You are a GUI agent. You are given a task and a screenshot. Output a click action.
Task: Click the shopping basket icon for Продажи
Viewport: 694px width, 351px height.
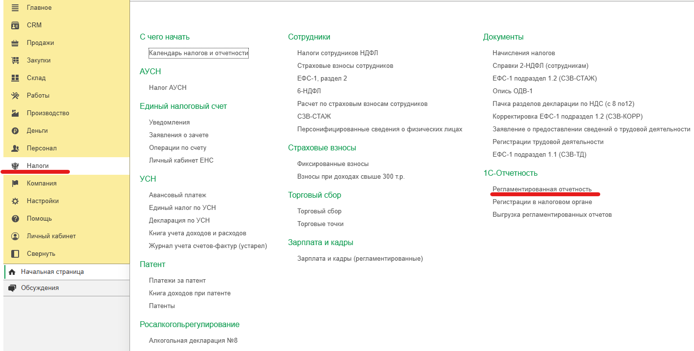(x=15, y=43)
